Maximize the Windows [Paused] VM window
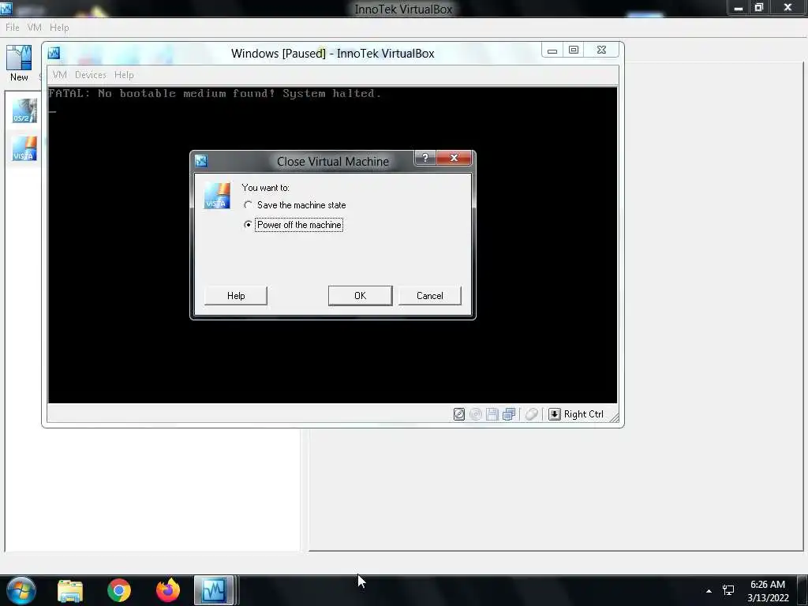Screen dimensions: 808x606 tap(574, 50)
